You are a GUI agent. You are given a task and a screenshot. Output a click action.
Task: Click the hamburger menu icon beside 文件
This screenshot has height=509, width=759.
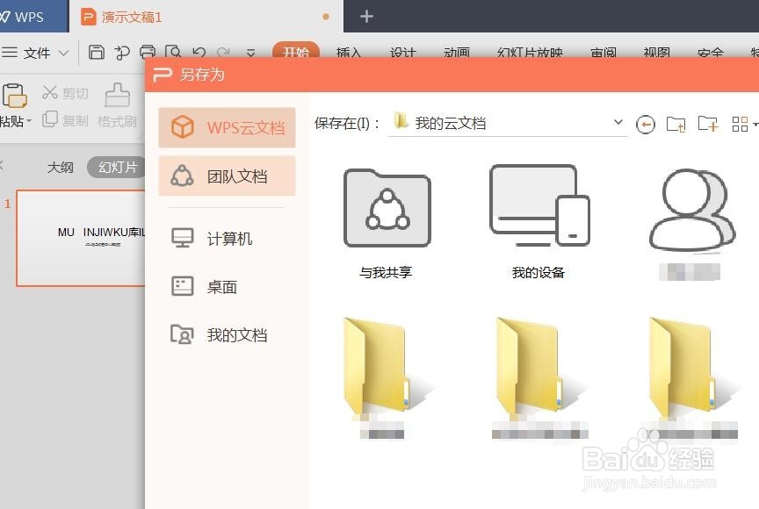pos(10,52)
